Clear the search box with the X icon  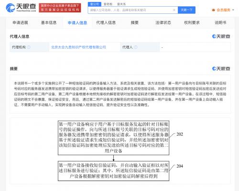pos(174,10)
